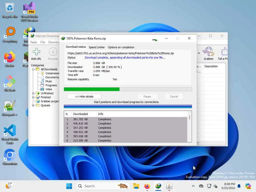The width and height of the screenshot is (256, 192).
Task: Expand the Unfinished category node
Action: [33, 93]
